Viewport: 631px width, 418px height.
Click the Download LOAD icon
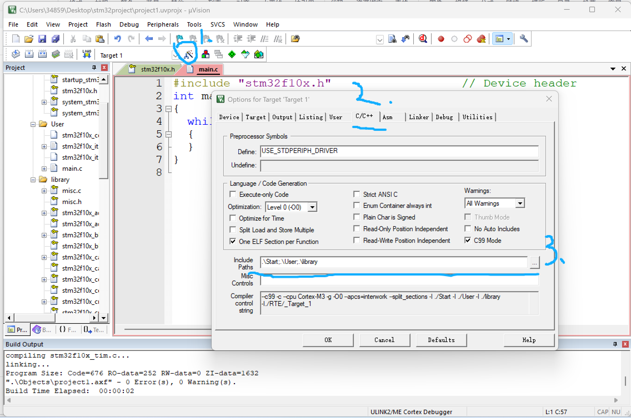click(x=87, y=54)
